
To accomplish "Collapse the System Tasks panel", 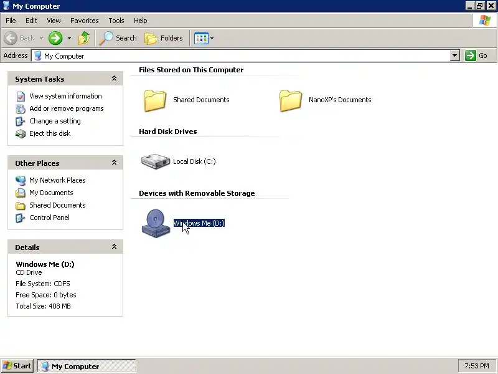I will coord(114,79).
